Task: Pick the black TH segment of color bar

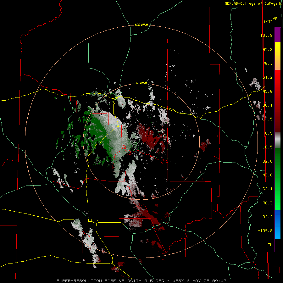Action: 278,245
